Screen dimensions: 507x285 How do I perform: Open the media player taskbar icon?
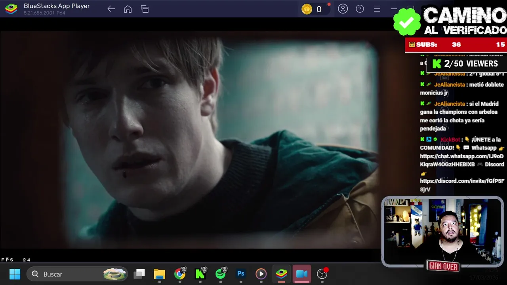[x=261, y=274]
